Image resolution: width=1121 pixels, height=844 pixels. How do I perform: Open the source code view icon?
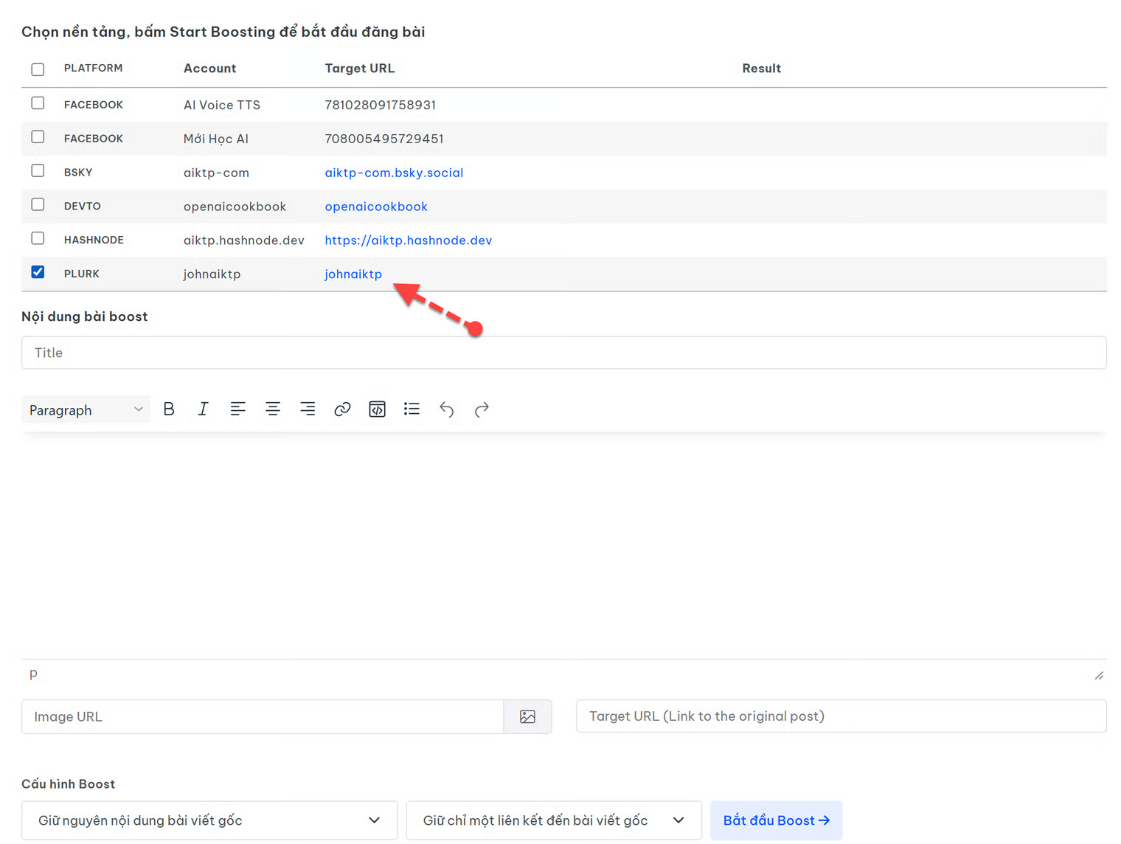point(377,409)
